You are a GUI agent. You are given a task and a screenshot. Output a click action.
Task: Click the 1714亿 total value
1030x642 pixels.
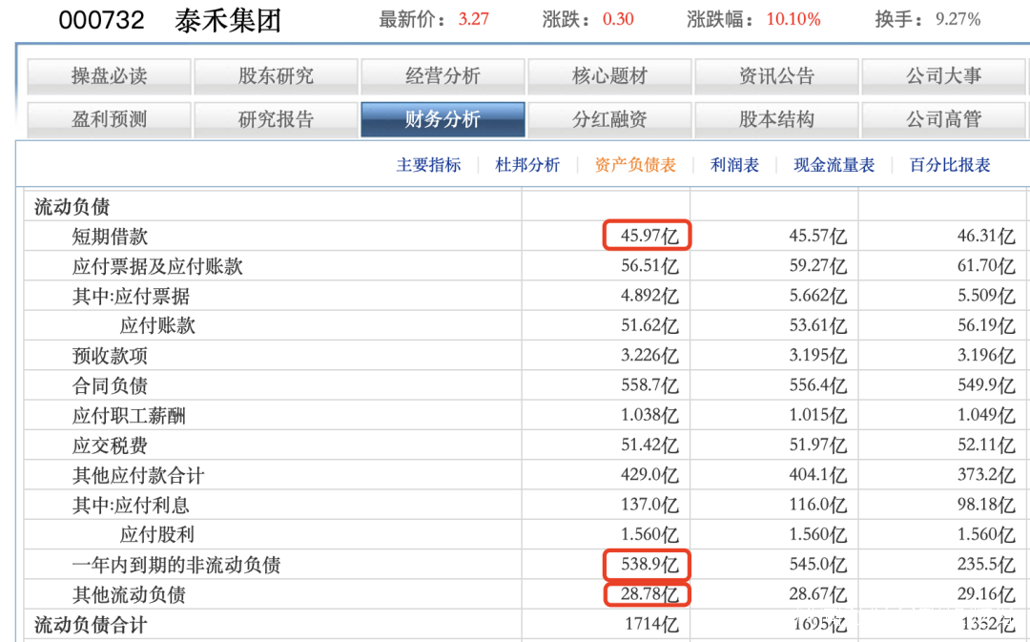pyautogui.click(x=652, y=624)
